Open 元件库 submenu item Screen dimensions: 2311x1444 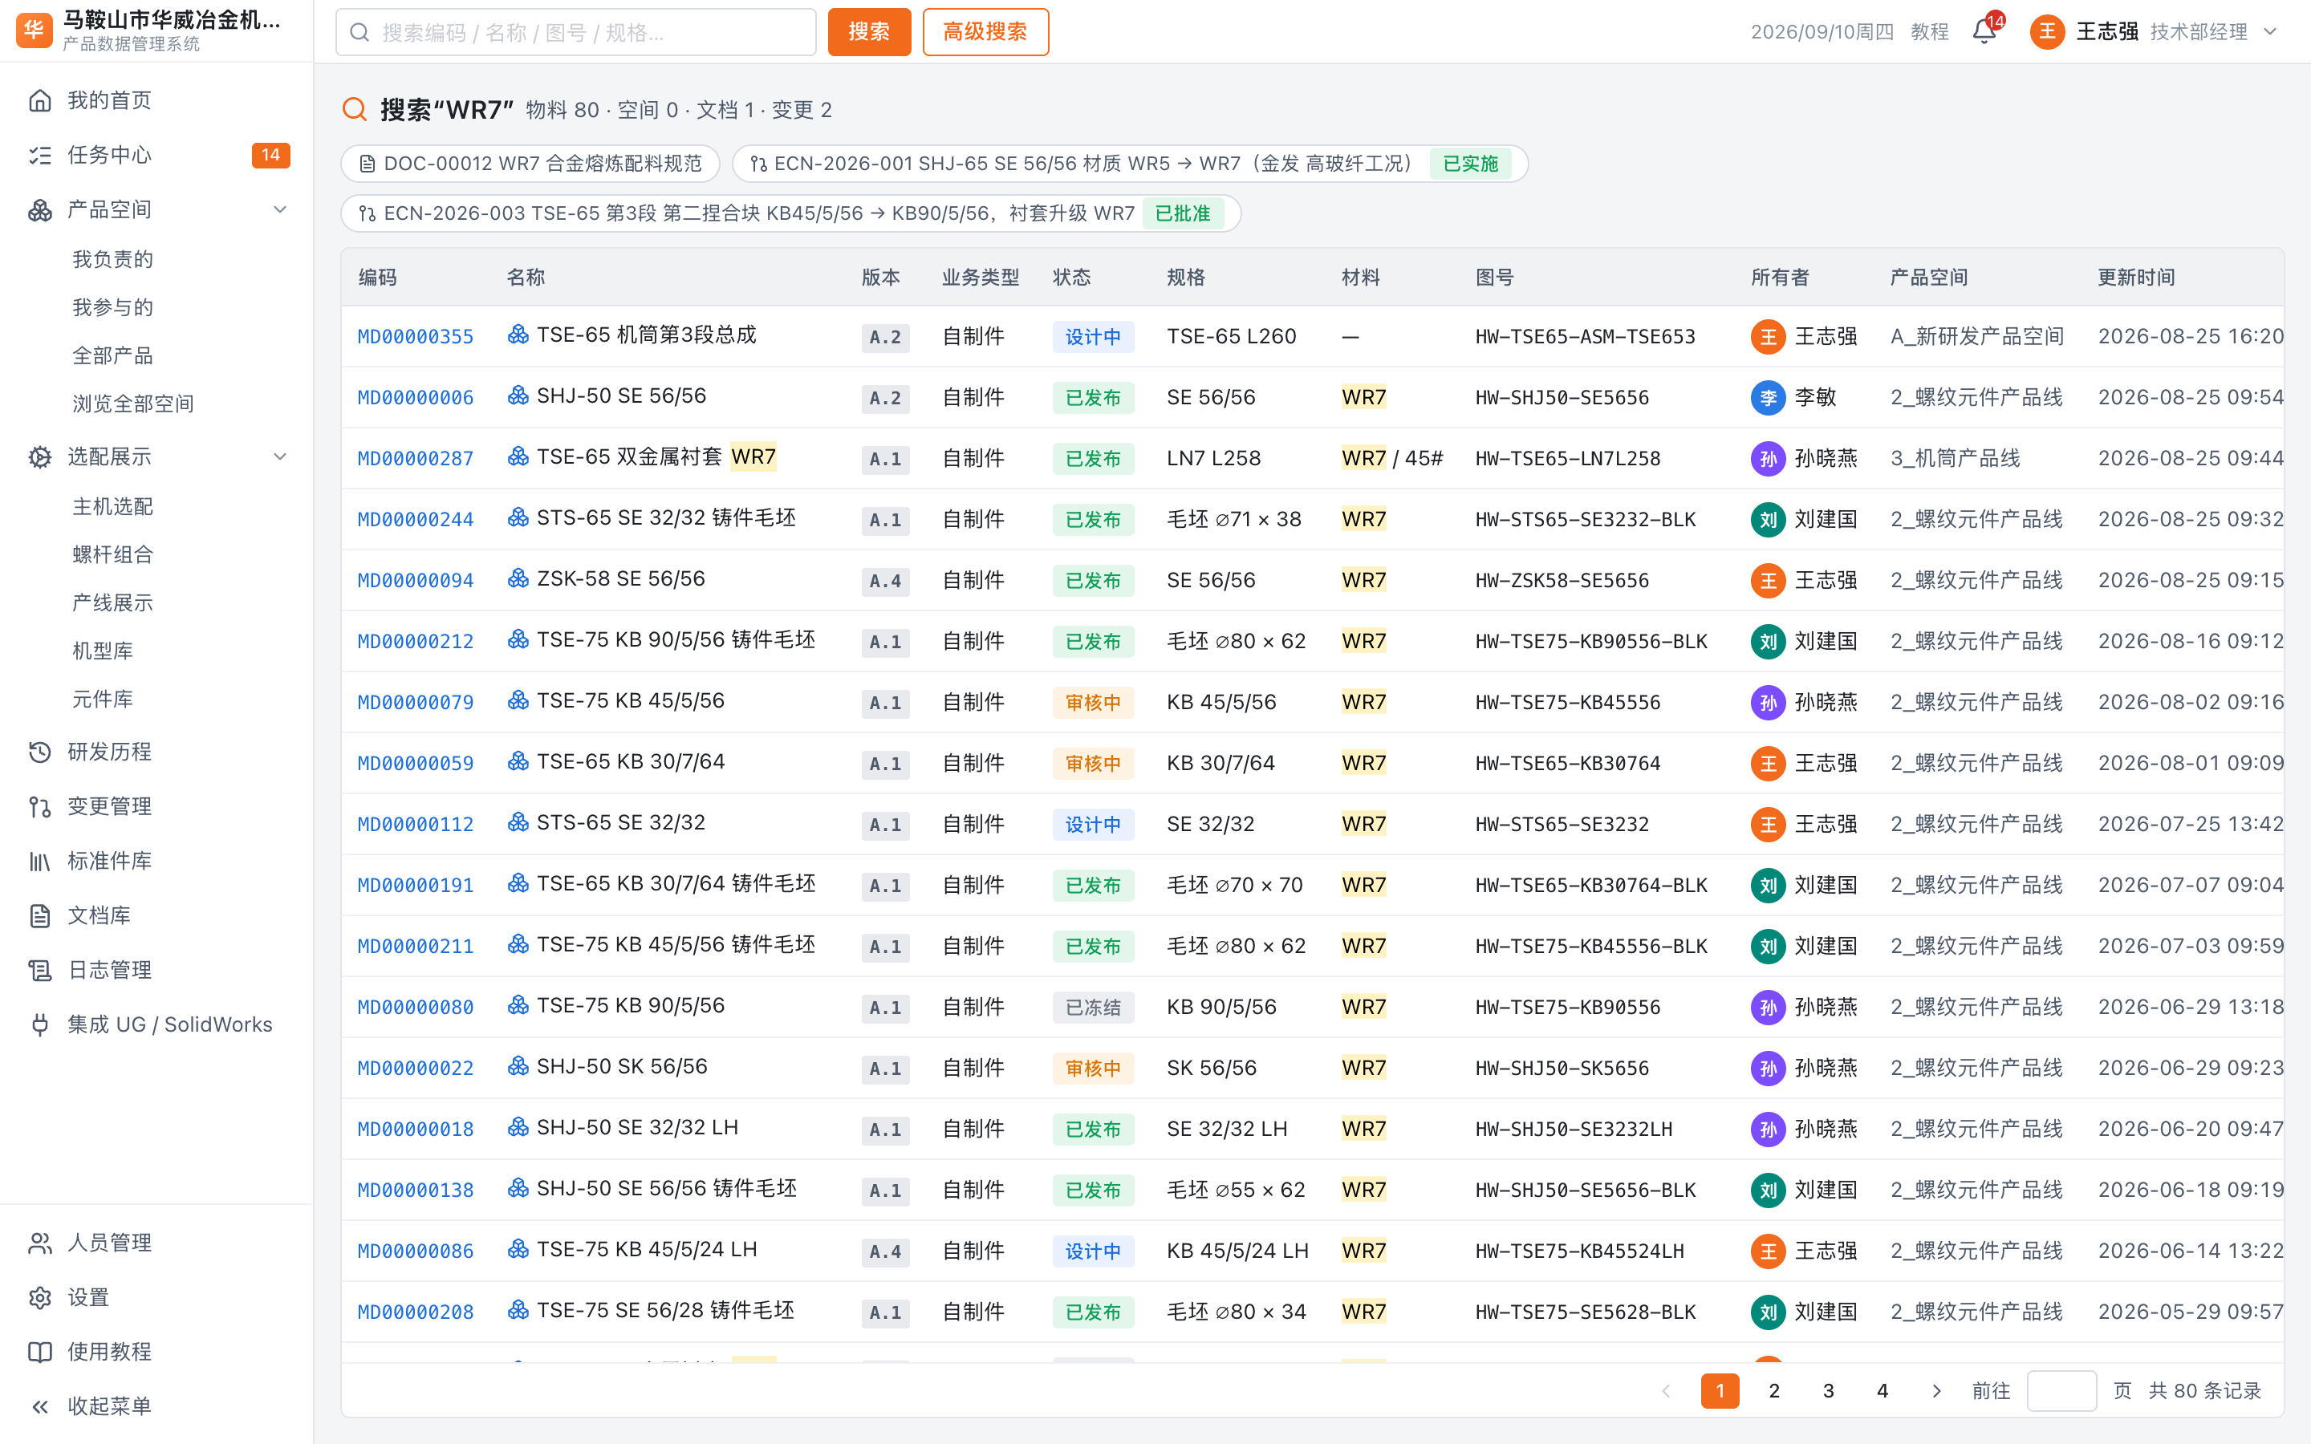[x=104, y=698]
